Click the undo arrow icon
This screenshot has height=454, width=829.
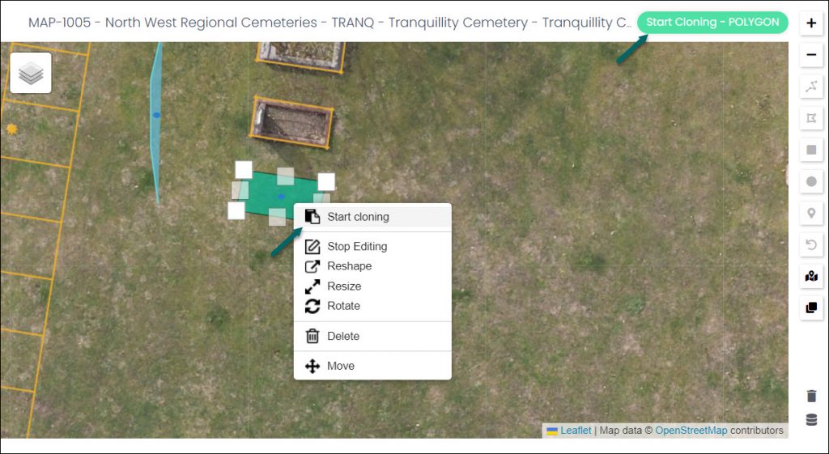[x=811, y=244]
